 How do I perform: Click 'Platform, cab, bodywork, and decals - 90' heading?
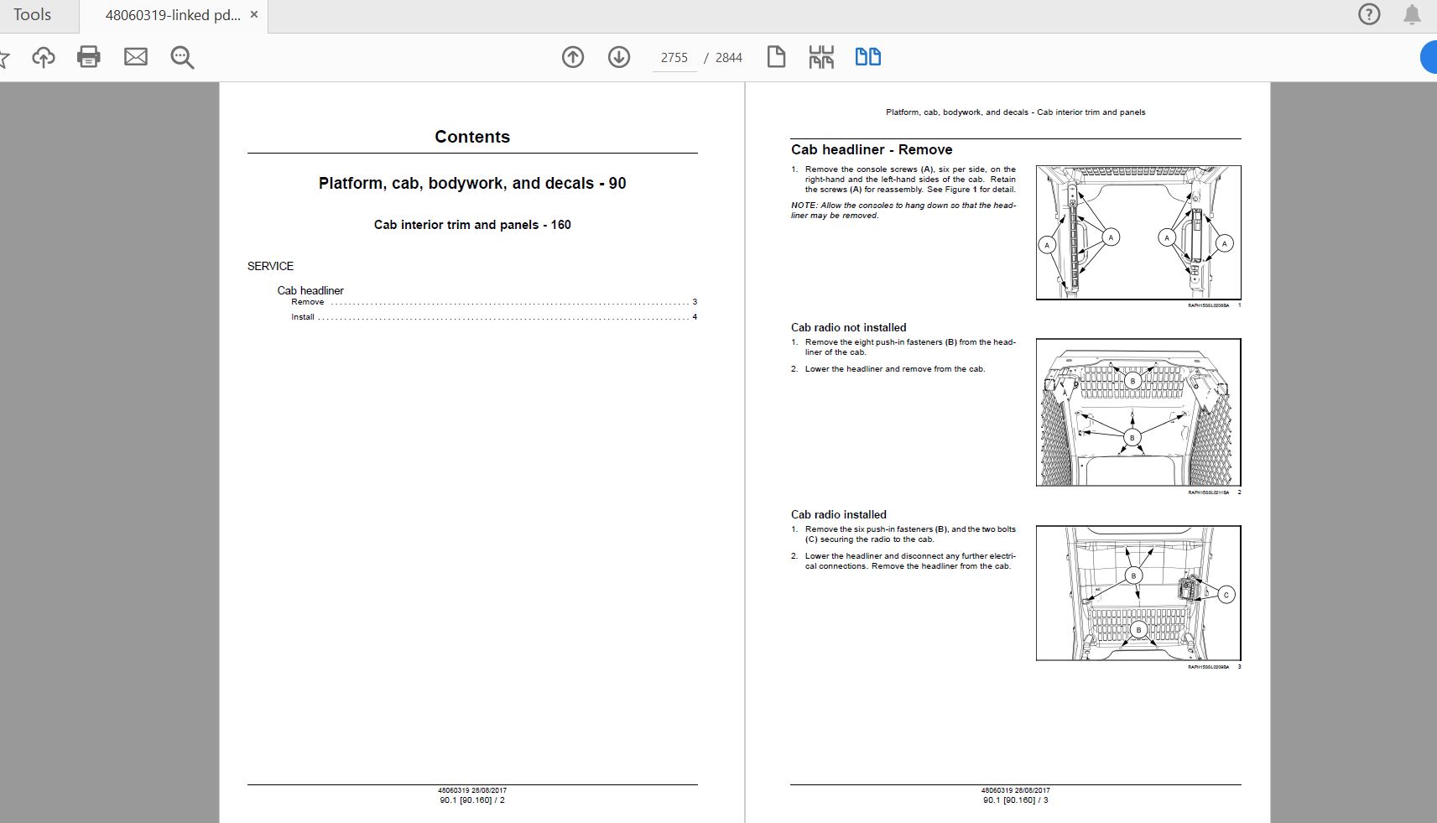click(x=472, y=184)
